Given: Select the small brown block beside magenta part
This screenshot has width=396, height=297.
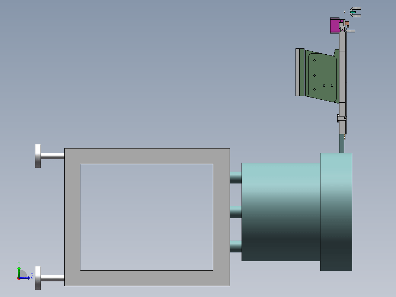Looking at the screenshot, I should pos(347,24).
